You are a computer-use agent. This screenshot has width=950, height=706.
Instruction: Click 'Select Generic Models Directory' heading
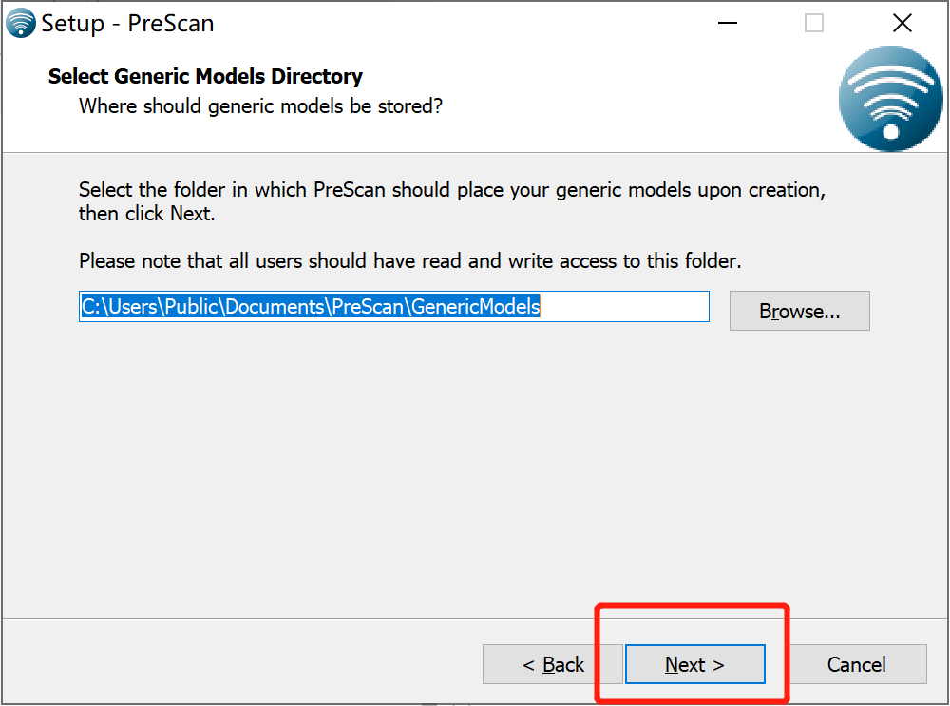point(205,76)
